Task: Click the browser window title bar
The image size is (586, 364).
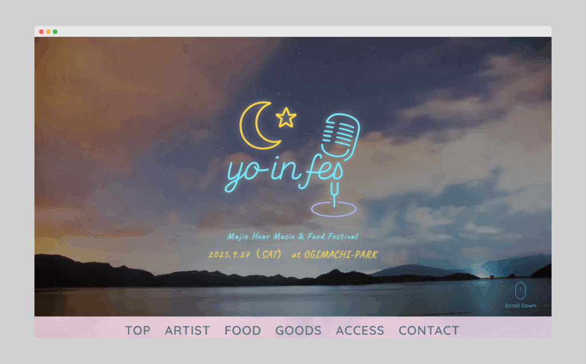Action: pyautogui.click(x=293, y=31)
